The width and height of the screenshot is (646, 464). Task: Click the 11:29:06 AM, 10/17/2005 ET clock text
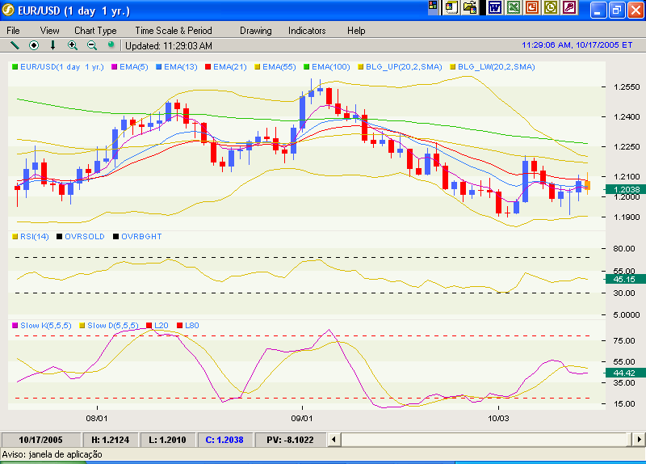pos(577,45)
